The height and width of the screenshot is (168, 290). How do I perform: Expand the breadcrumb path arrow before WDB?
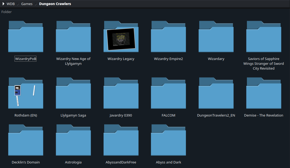click(x=3, y=4)
